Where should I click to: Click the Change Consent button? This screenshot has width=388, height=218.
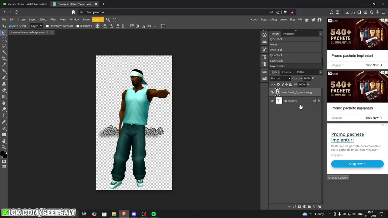pos(338,178)
